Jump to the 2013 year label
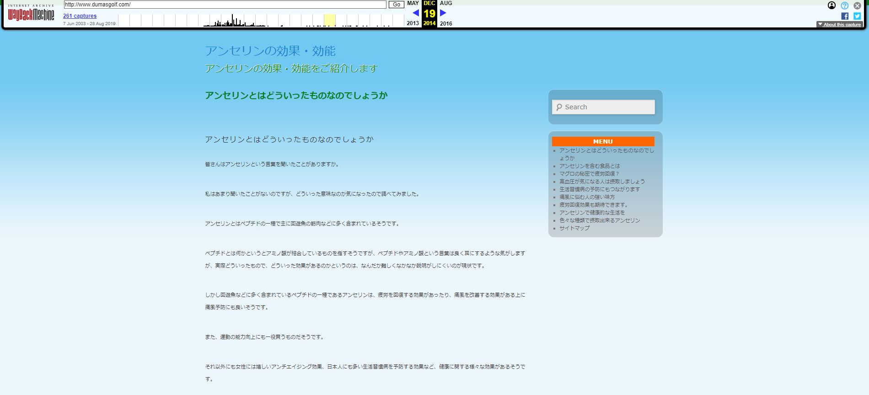Viewport: 869px width, 395px height. coord(413,23)
